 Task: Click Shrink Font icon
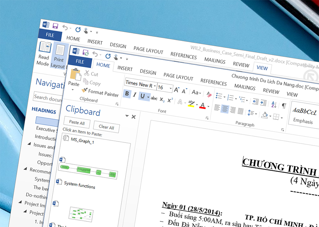[x=184, y=91]
